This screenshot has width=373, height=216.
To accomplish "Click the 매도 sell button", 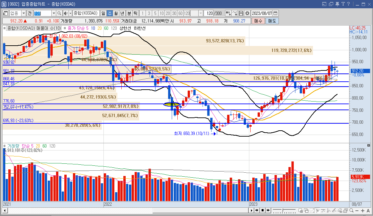I will point(272,21).
